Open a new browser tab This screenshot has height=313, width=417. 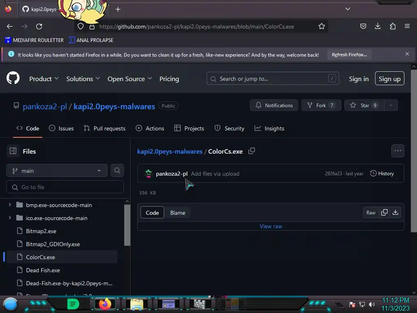[118, 9]
